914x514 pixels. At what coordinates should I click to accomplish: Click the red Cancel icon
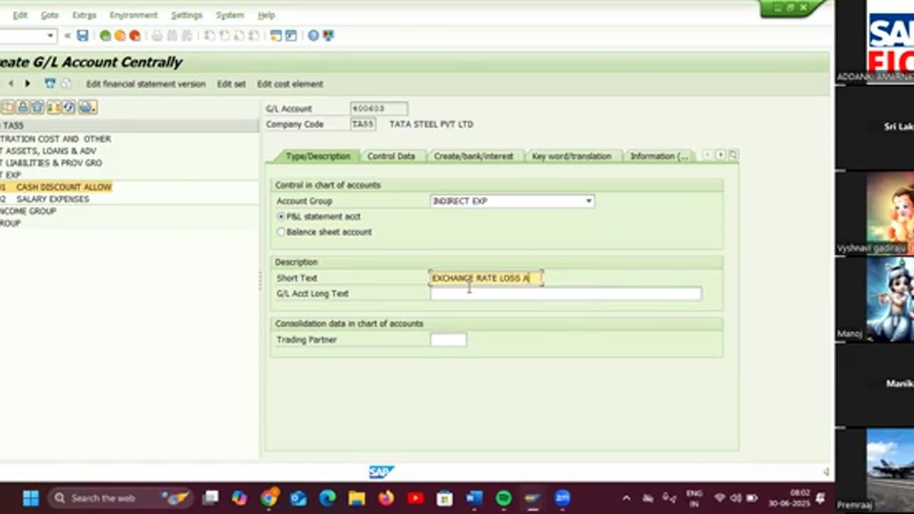(x=135, y=35)
